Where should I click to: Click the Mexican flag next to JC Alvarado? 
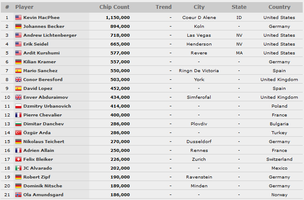pos(19,168)
